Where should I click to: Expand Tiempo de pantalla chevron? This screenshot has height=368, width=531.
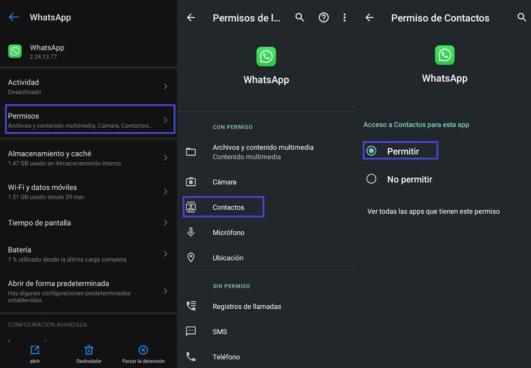point(165,223)
